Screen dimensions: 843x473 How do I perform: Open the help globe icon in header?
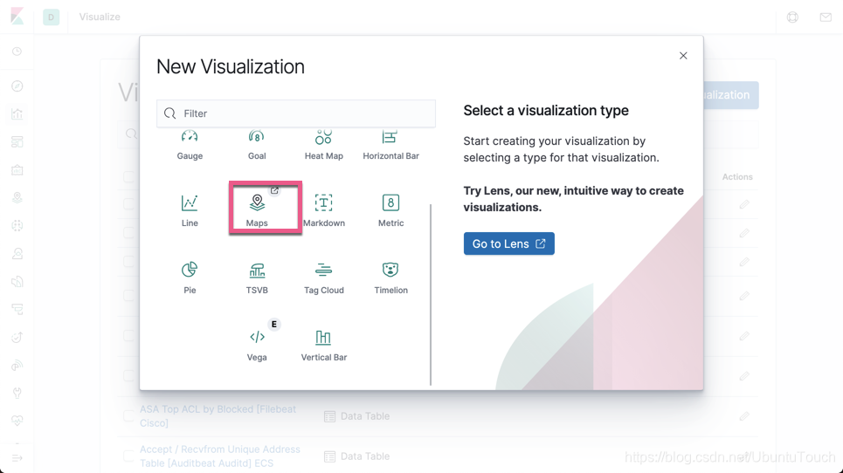[792, 17]
